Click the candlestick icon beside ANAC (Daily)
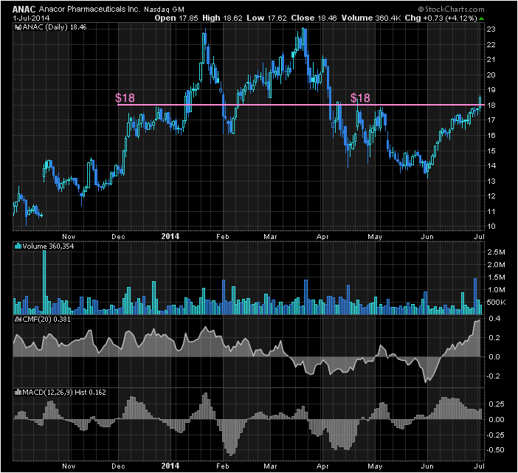The image size is (518, 473). point(18,27)
